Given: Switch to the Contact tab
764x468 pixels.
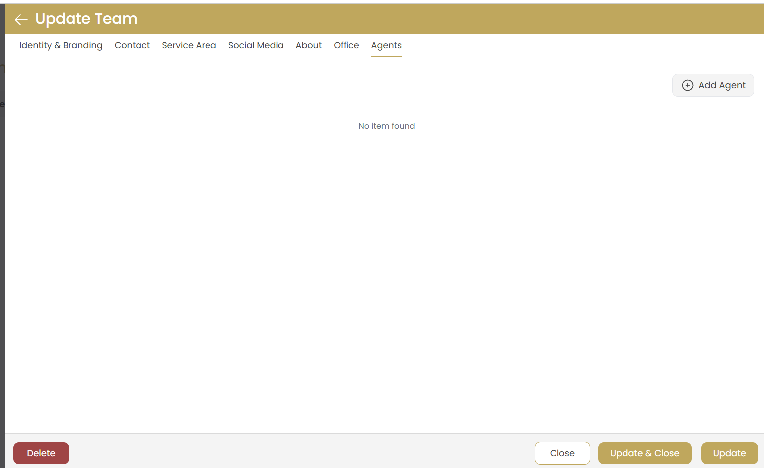Looking at the screenshot, I should click(132, 45).
